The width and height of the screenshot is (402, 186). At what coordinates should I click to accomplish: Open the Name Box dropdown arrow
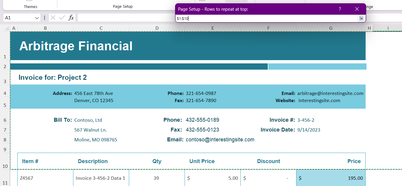click(37, 18)
